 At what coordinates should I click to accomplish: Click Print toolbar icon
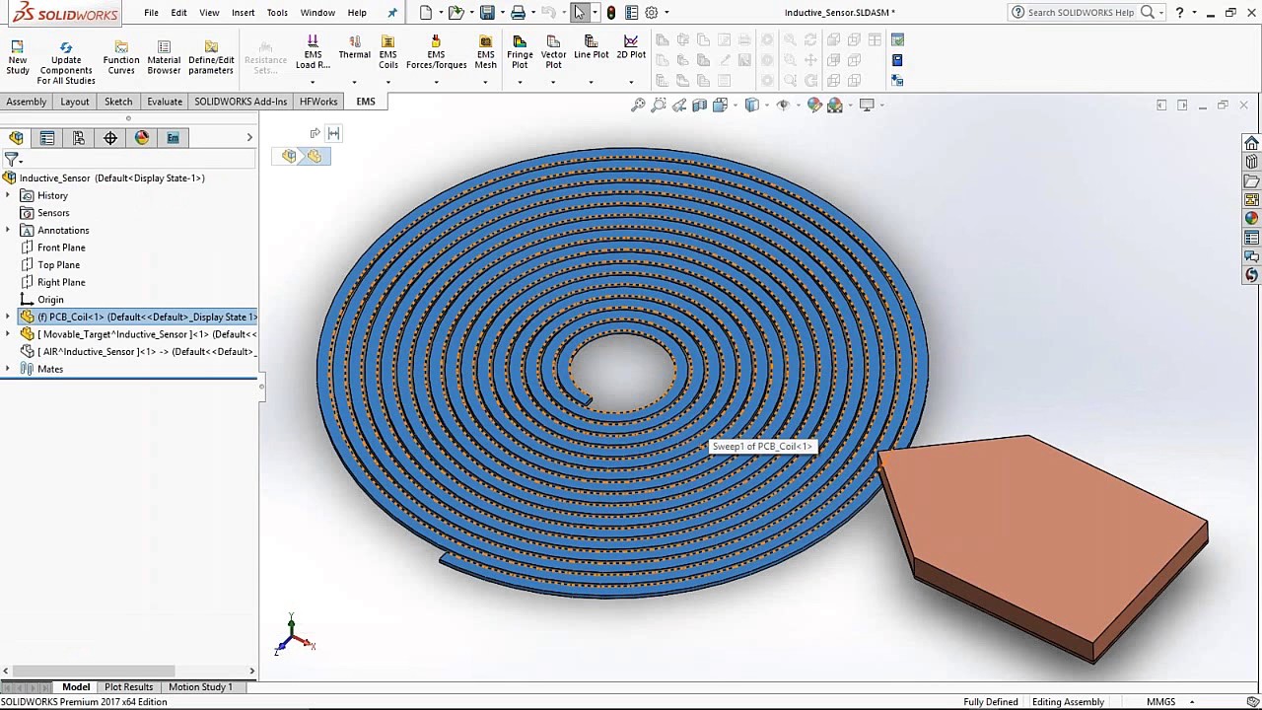pyautogui.click(x=518, y=12)
